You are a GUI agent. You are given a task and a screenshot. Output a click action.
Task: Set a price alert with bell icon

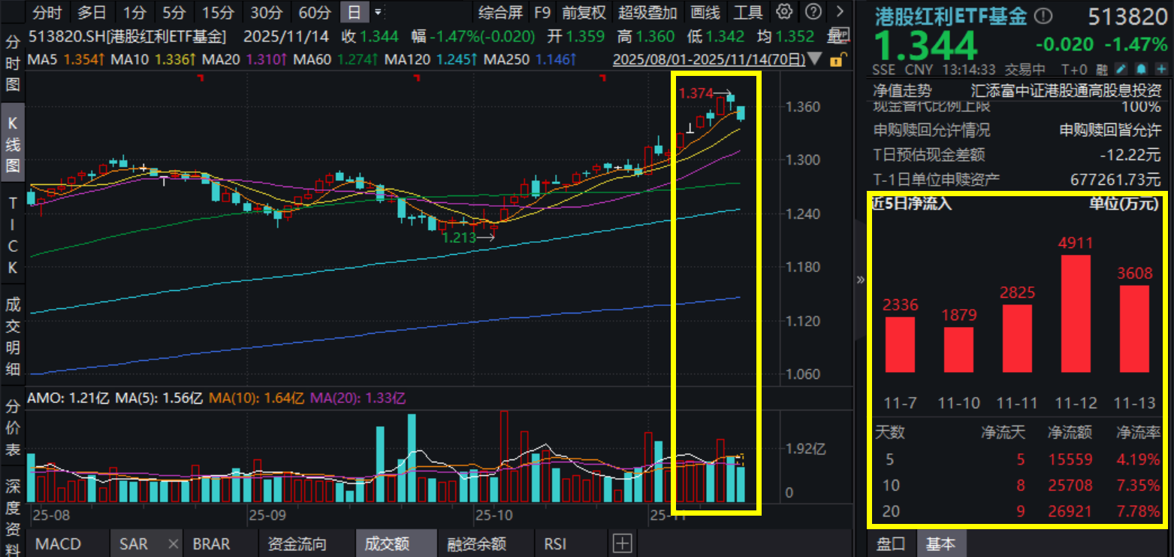tap(1142, 70)
